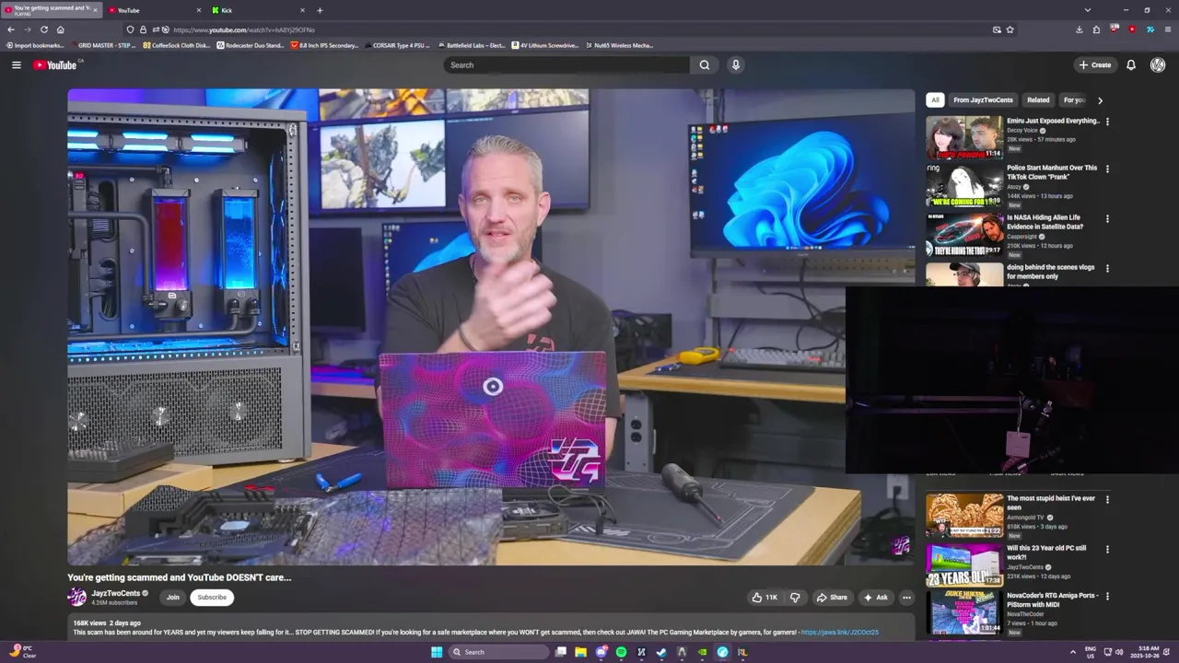Show hidden system tray icons
1179x663 pixels.
pyautogui.click(x=1073, y=652)
